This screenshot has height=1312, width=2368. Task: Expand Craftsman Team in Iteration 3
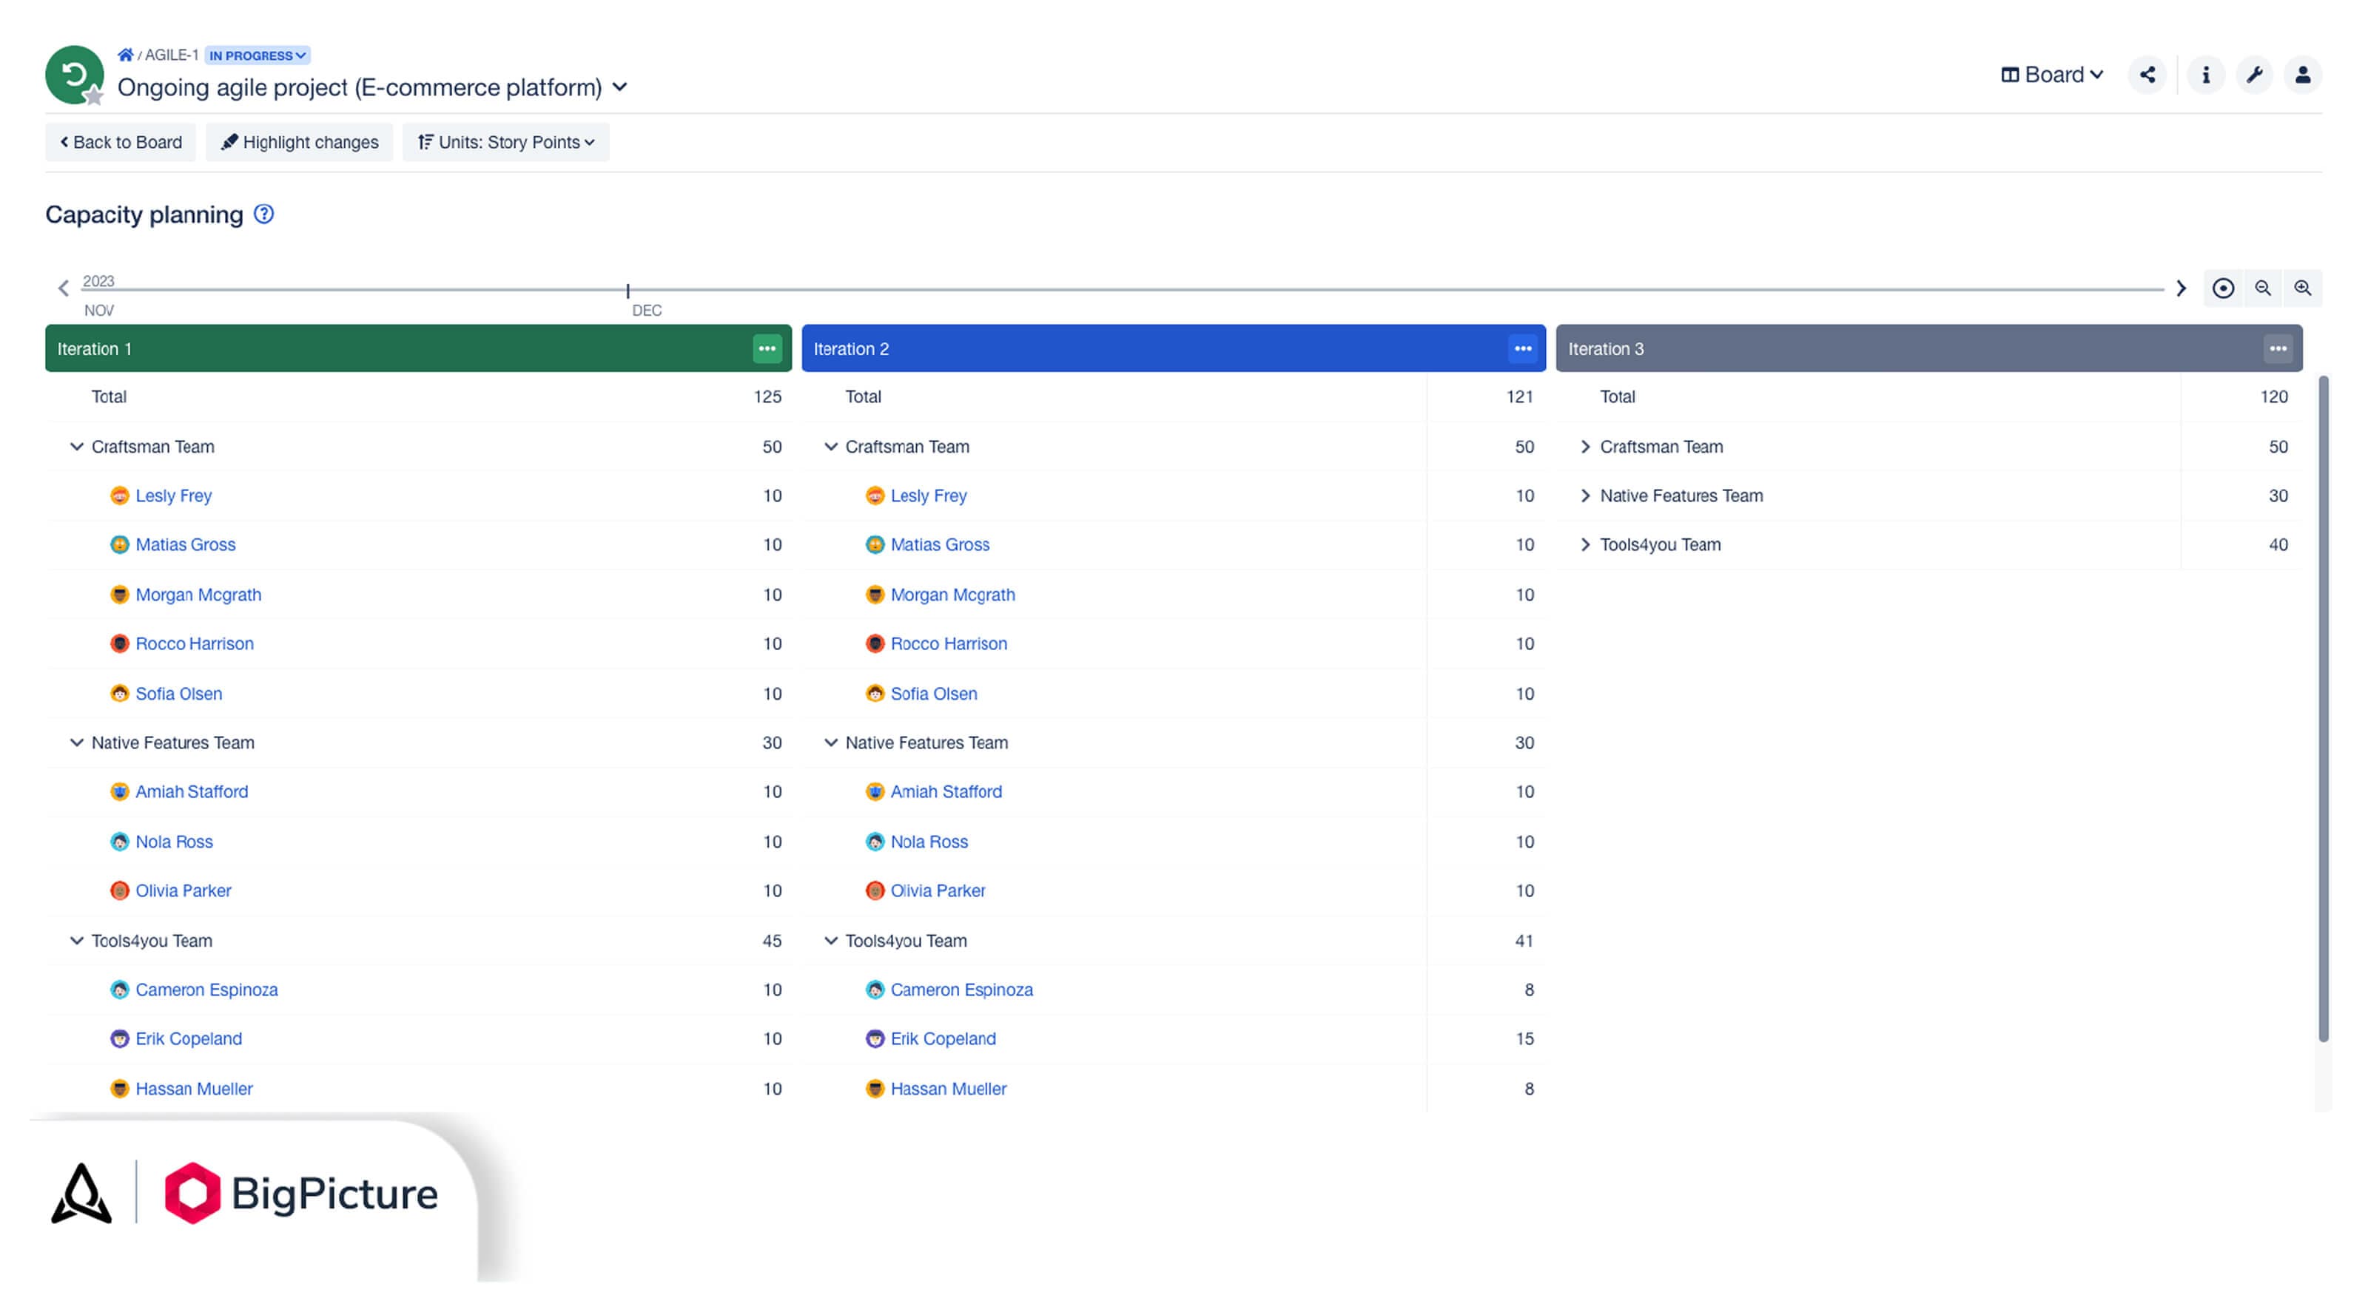[x=1586, y=447]
